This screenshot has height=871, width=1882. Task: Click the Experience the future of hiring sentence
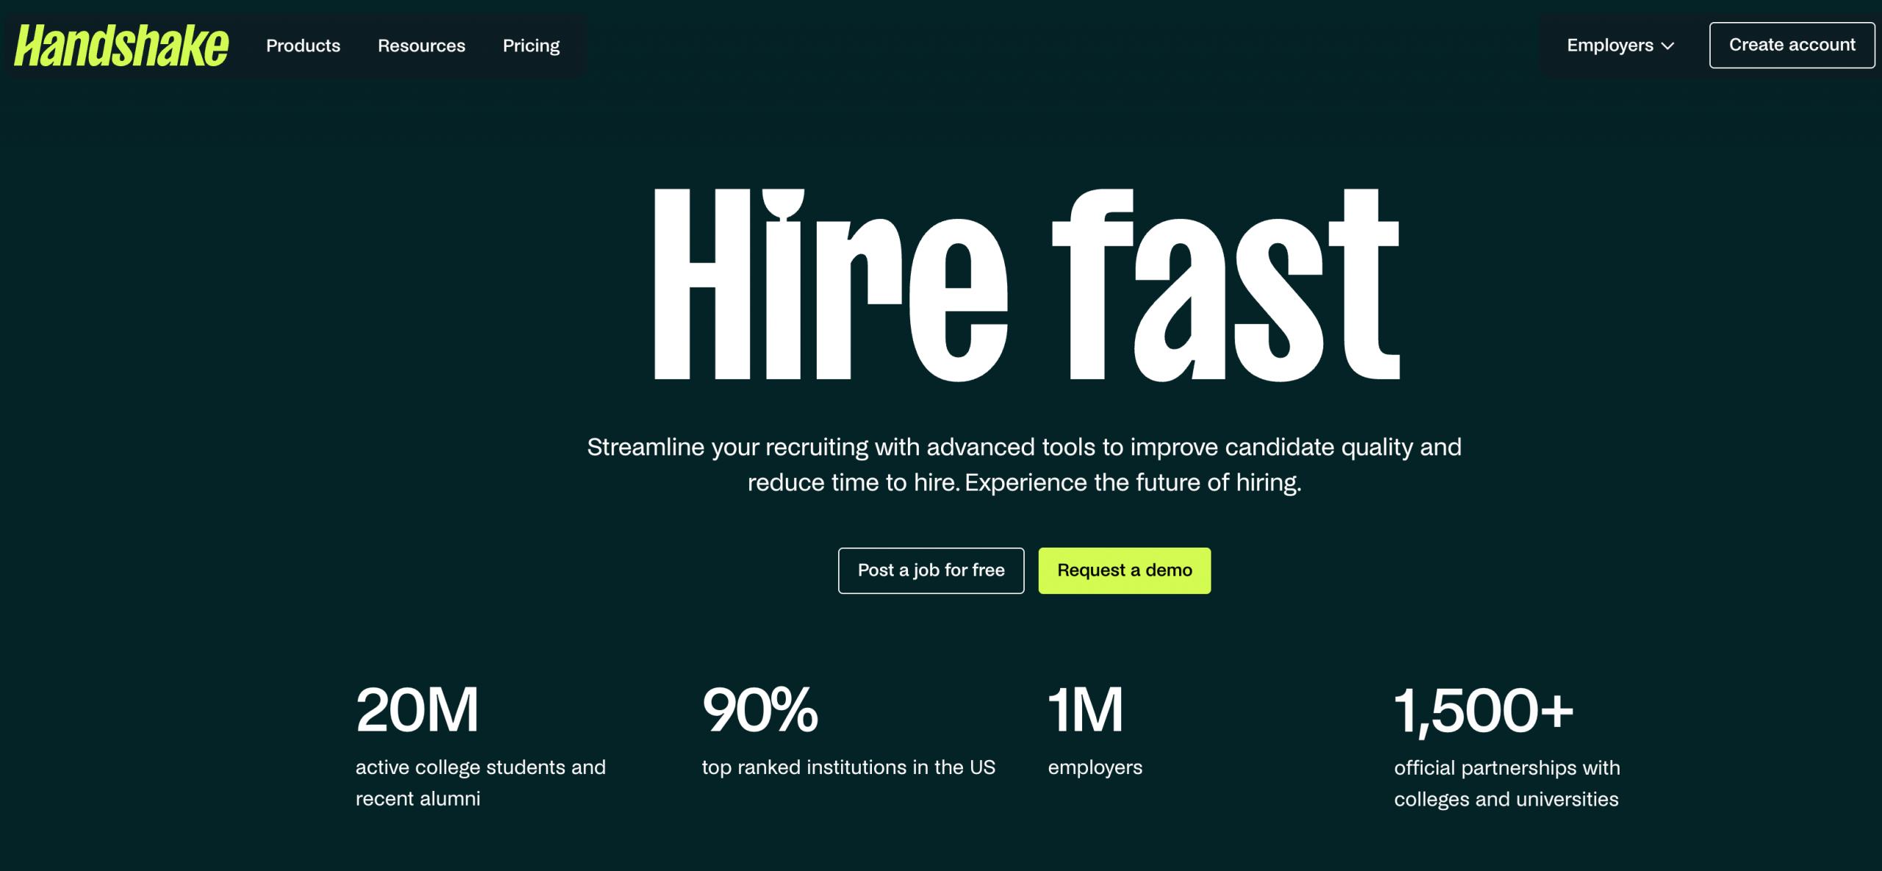tap(1132, 483)
